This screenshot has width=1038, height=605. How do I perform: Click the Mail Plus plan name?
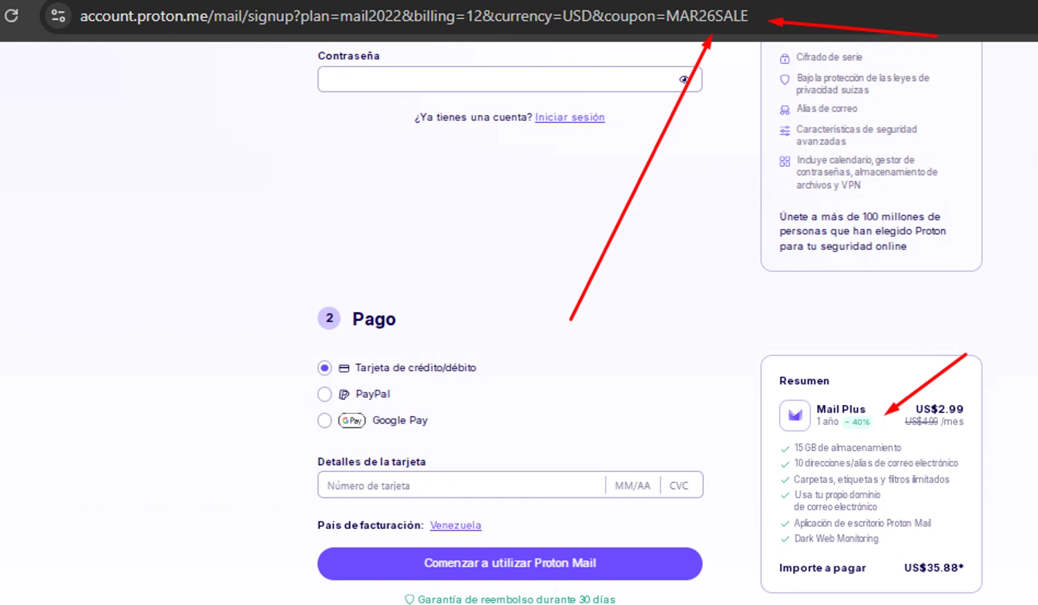point(841,409)
